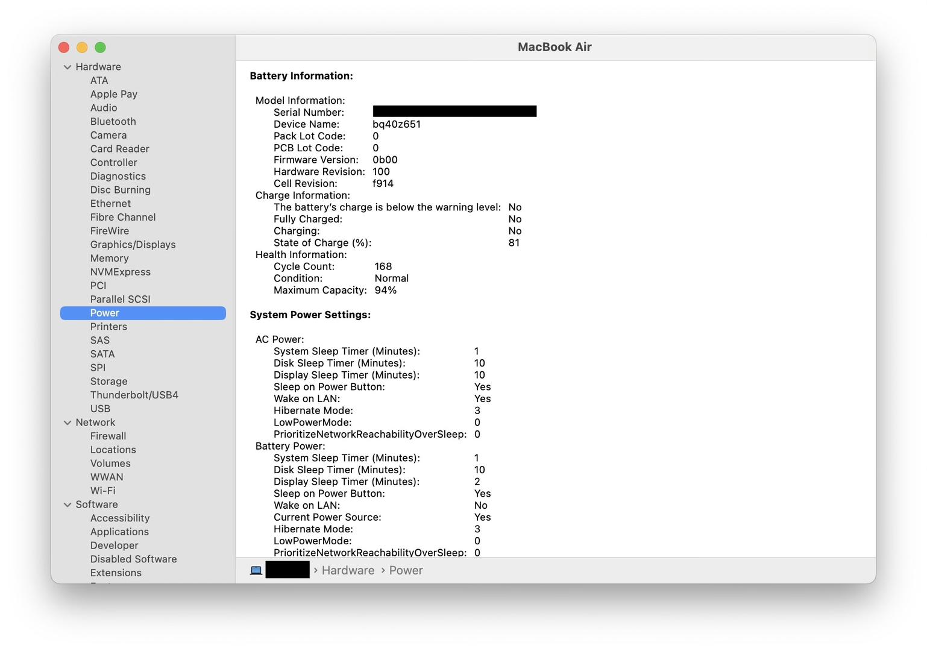
Task: Click Power in the bottom path bar
Action: [x=406, y=570]
